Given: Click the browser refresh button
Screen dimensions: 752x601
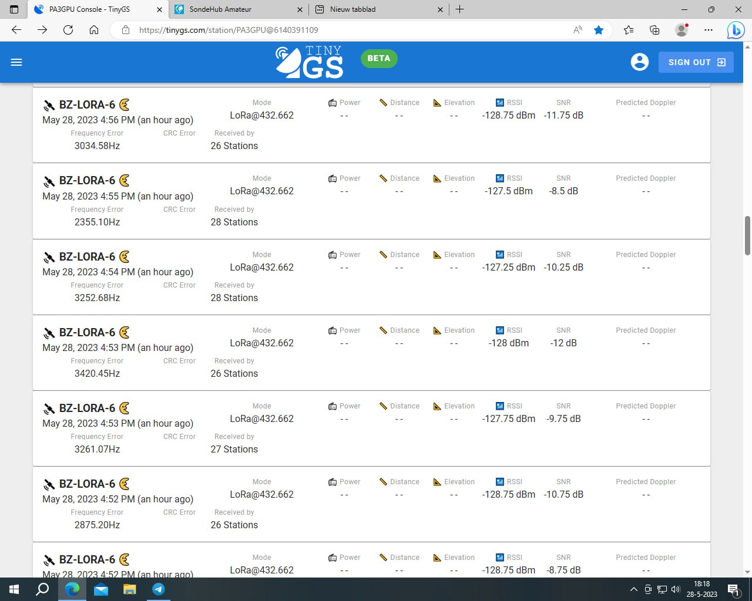Looking at the screenshot, I should pyautogui.click(x=68, y=30).
